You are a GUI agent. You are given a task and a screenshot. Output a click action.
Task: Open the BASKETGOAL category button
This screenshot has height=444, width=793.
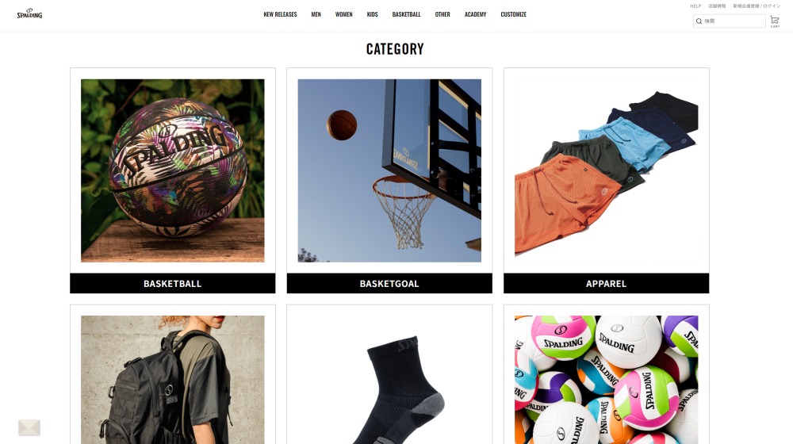tap(389, 284)
